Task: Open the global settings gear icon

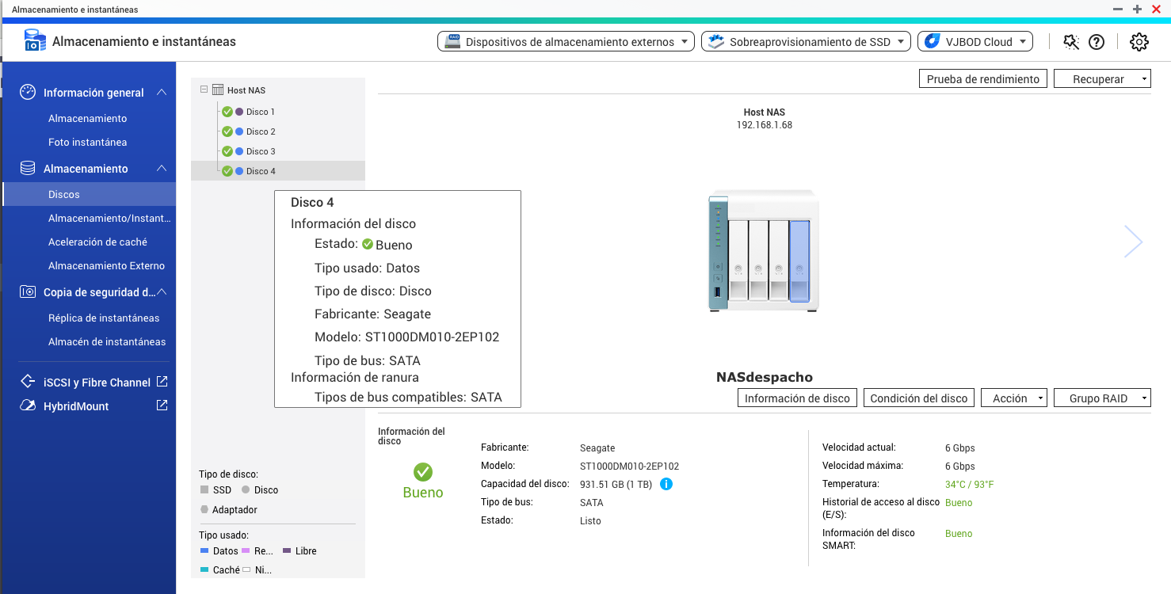Action: click(x=1139, y=42)
